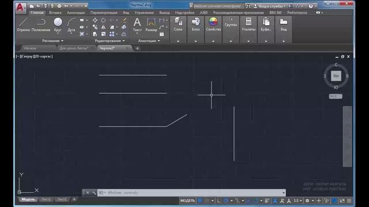Click the New drawing icon in quick access
The height and width of the screenshot is (207, 369).
click(x=32, y=6)
